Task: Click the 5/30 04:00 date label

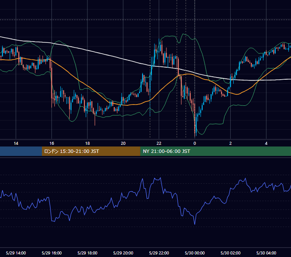Action: [x=266, y=253]
